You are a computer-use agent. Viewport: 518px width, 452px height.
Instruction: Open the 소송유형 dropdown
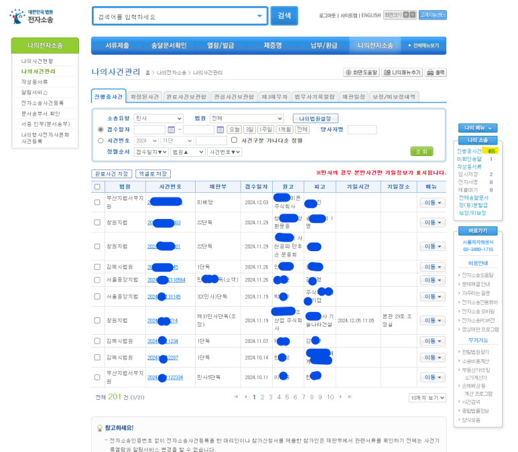click(158, 119)
